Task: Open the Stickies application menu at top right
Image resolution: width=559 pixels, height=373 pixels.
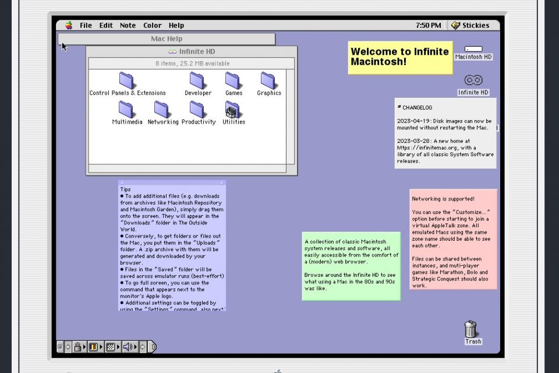Action: coord(470,25)
